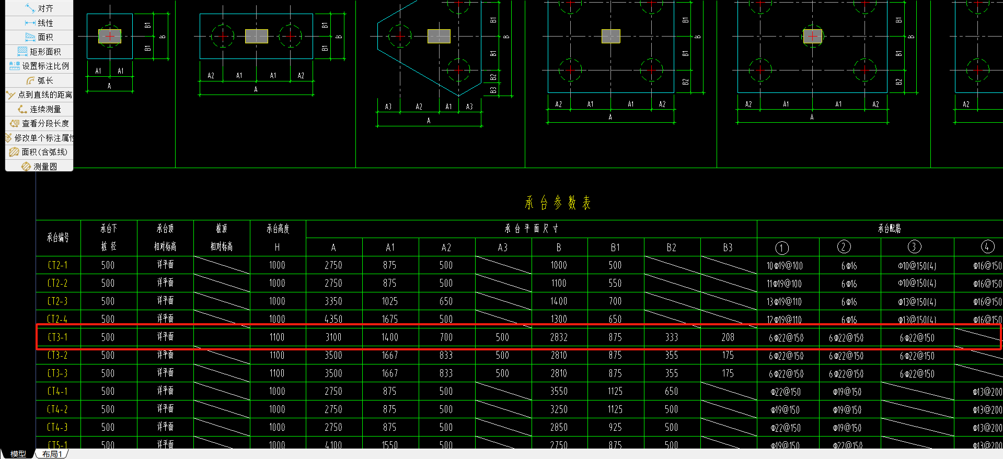
Task: Select the 矩形面积 rectangle area tool
Action: (x=39, y=52)
